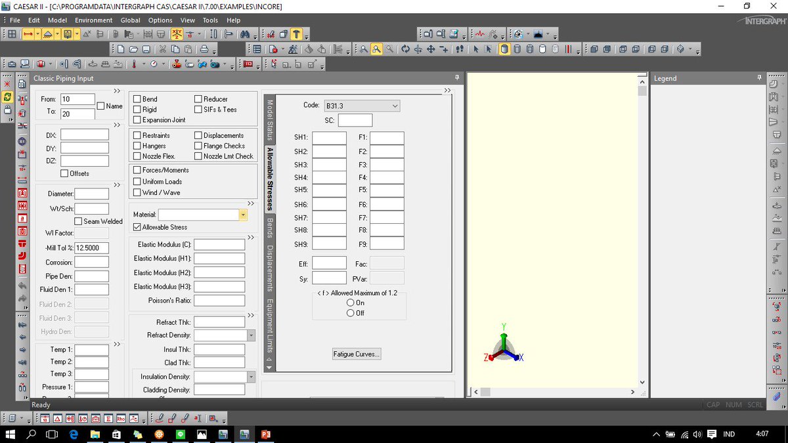Click the Orbit rotate view icon
788x443 pixels.
tap(405, 49)
